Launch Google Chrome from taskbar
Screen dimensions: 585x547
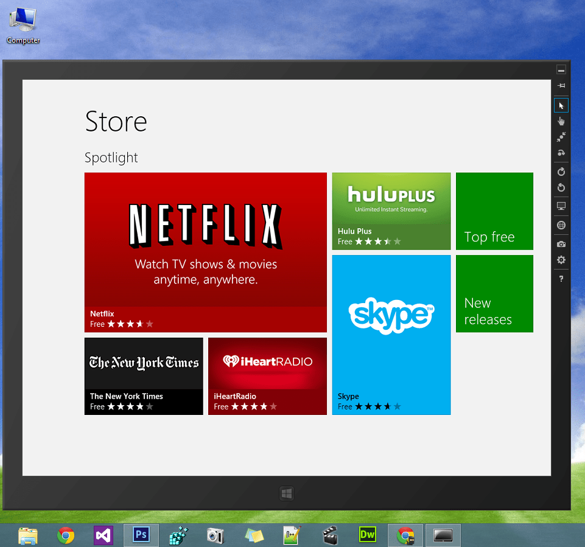(66, 536)
